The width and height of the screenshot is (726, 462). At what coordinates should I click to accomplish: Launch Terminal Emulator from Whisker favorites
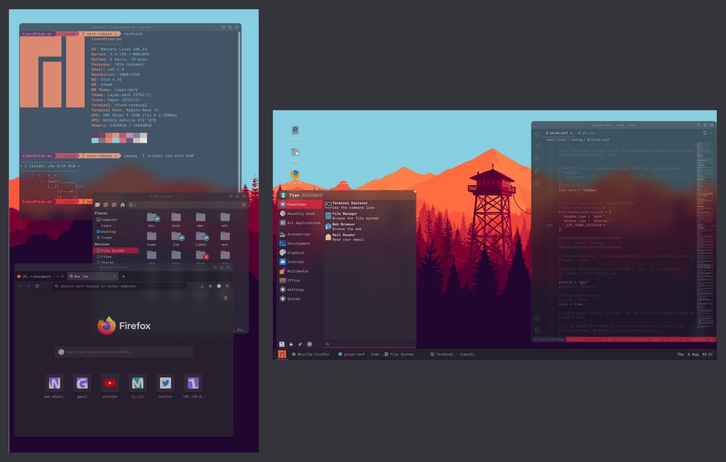click(369, 206)
